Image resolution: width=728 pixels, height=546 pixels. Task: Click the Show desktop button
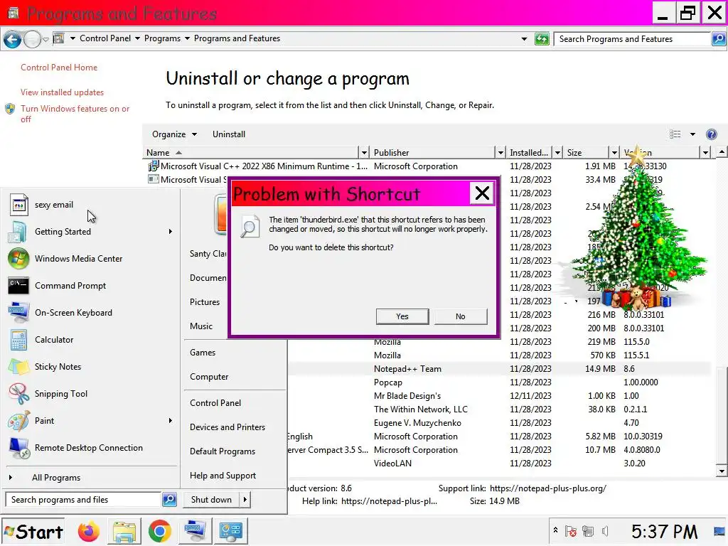click(719, 531)
